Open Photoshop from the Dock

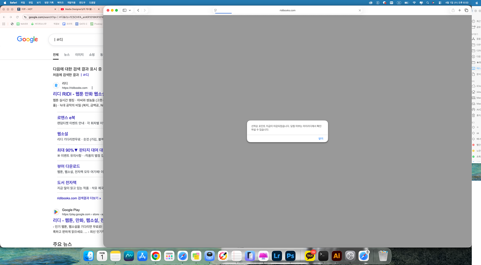click(290, 256)
